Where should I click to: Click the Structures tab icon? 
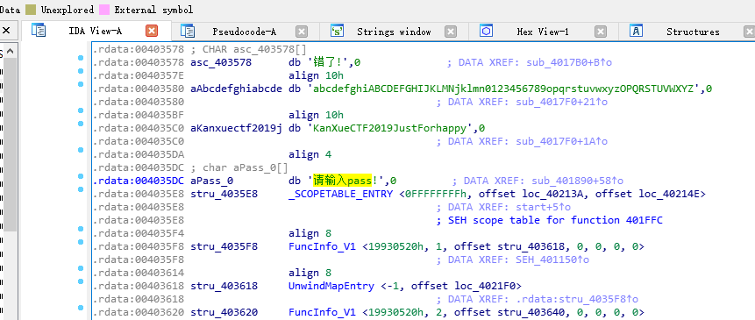636,31
